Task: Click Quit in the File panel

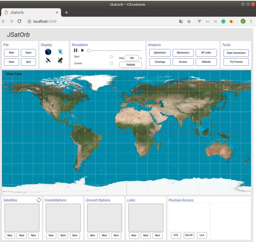Action: (29, 62)
